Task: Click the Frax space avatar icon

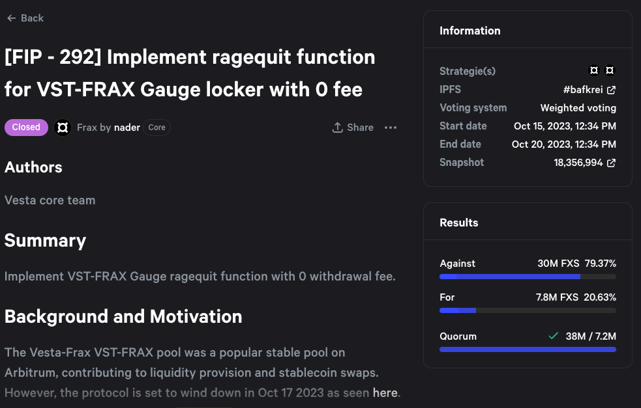Action: tap(63, 128)
